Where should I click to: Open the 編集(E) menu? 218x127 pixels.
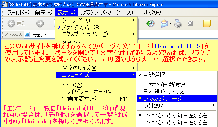coord(43,12)
